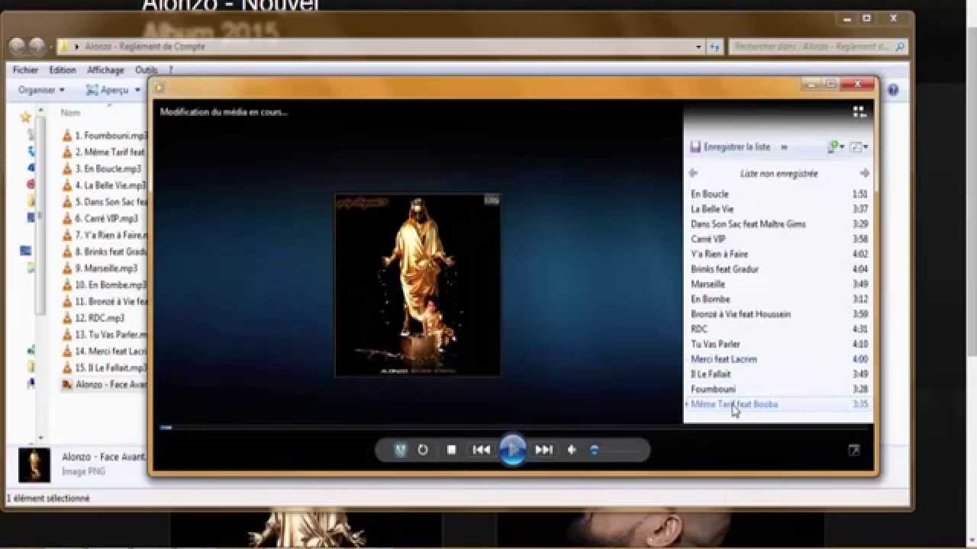Image resolution: width=977 pixels, height=549 pixels.
Task: Open the address bar history dropdown
Action: 698,47
